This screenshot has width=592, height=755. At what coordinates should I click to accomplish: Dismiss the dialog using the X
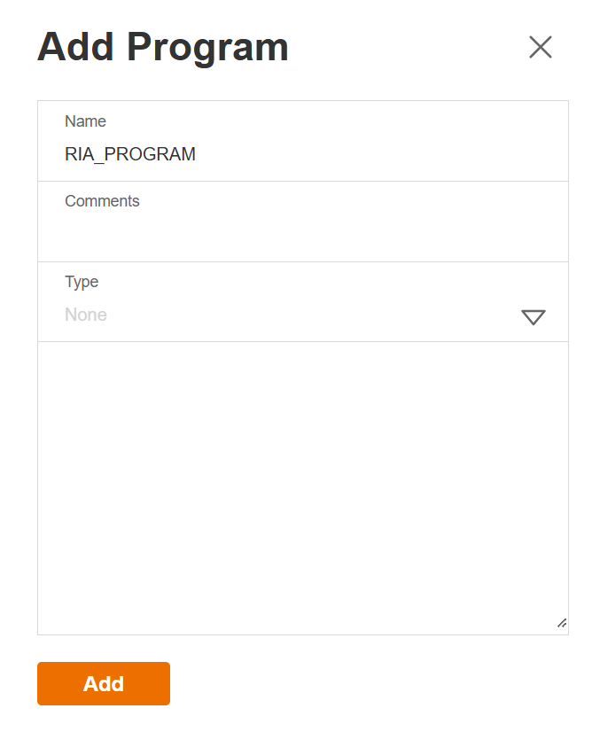click(x=541, y=47)
